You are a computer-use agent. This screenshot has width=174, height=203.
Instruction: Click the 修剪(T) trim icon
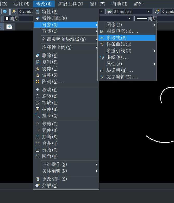(38, 124)
